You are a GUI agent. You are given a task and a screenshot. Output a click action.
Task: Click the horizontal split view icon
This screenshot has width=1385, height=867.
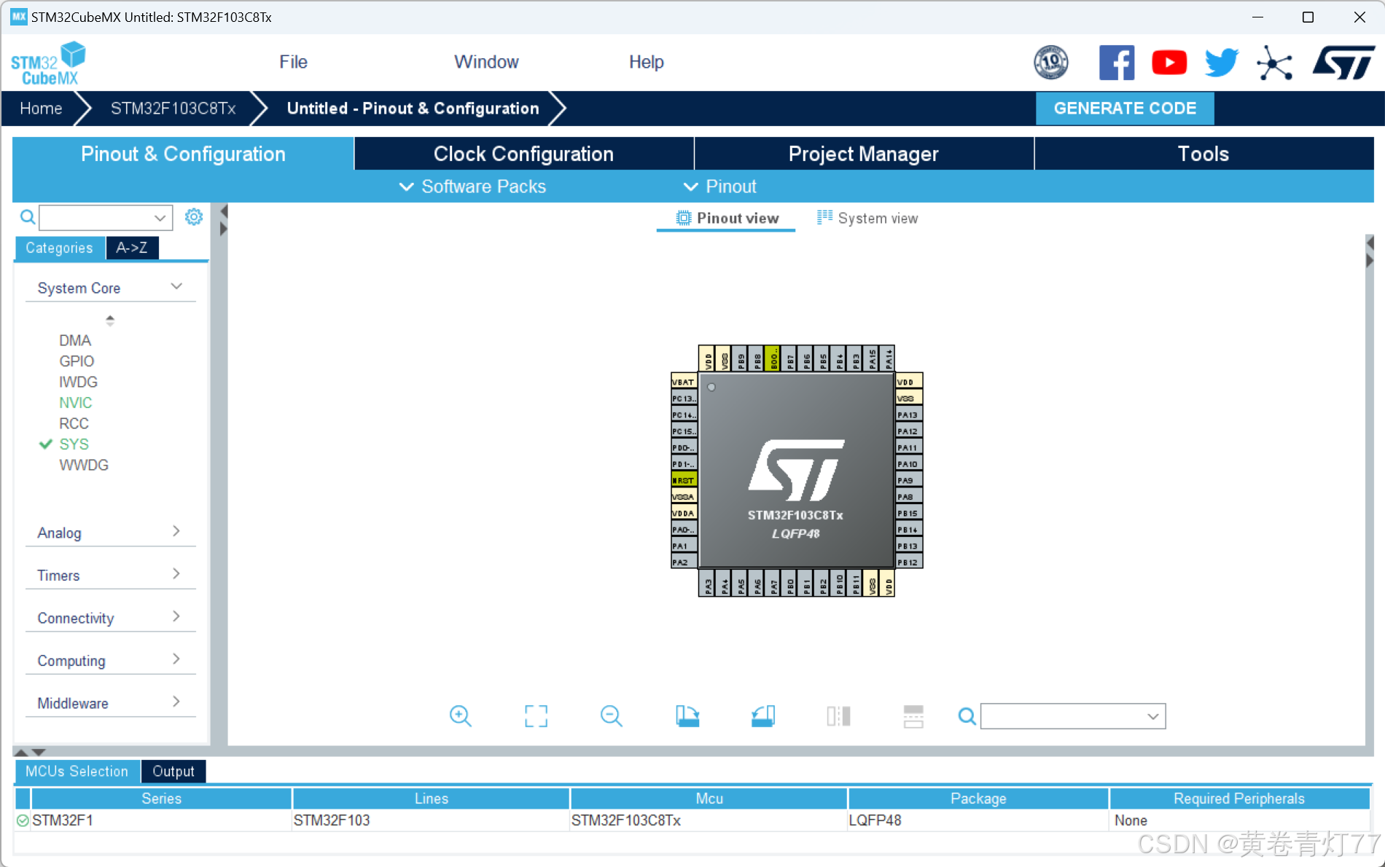pos(913,716)
